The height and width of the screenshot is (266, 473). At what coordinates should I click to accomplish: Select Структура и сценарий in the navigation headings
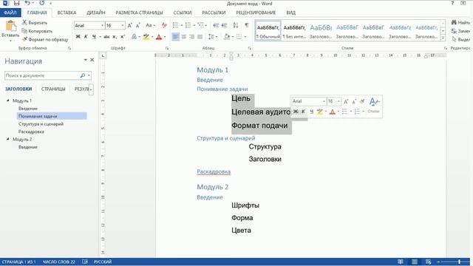(x=41, y=124)
